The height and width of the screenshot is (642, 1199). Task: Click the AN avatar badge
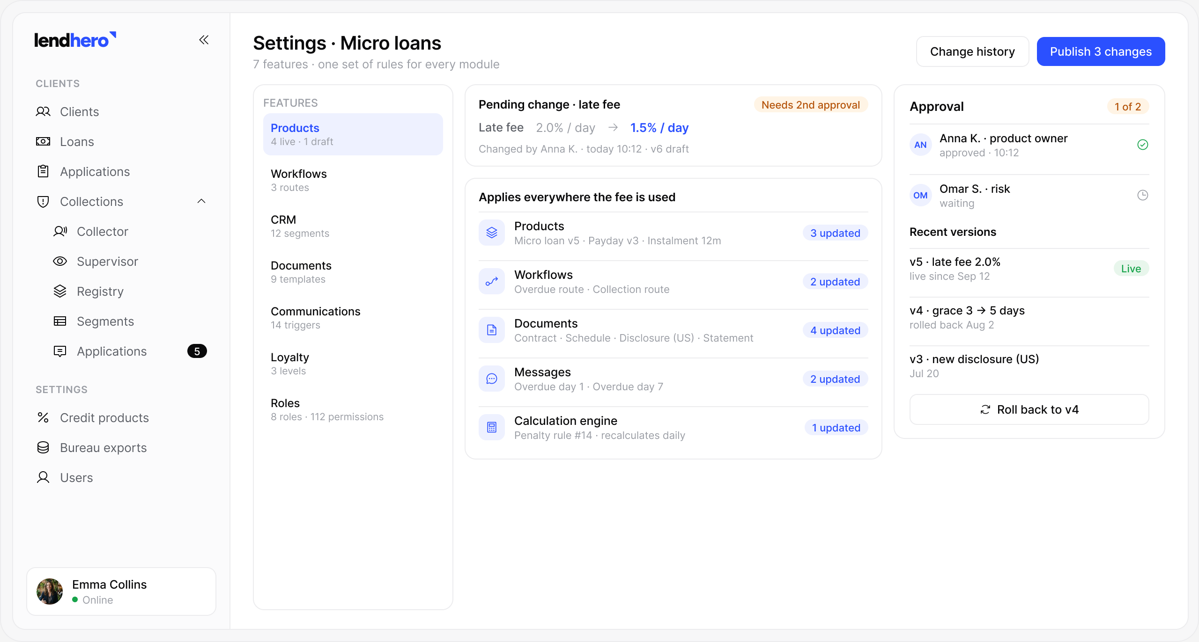click(x=920, y=145)
